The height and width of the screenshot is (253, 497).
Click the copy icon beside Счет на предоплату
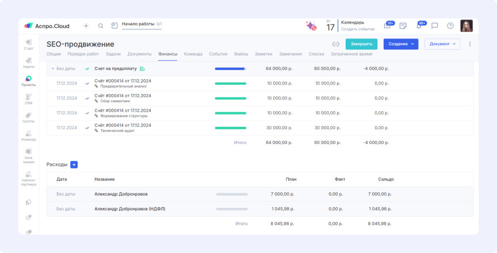click(142, 68)
